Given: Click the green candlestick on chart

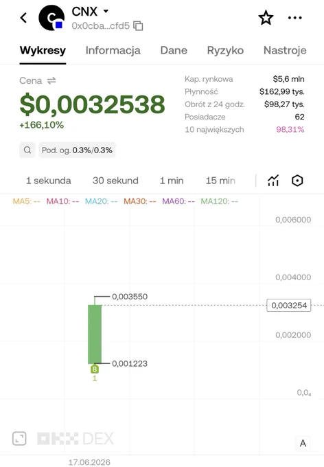Looking at the screenshot, I should 95,334.
